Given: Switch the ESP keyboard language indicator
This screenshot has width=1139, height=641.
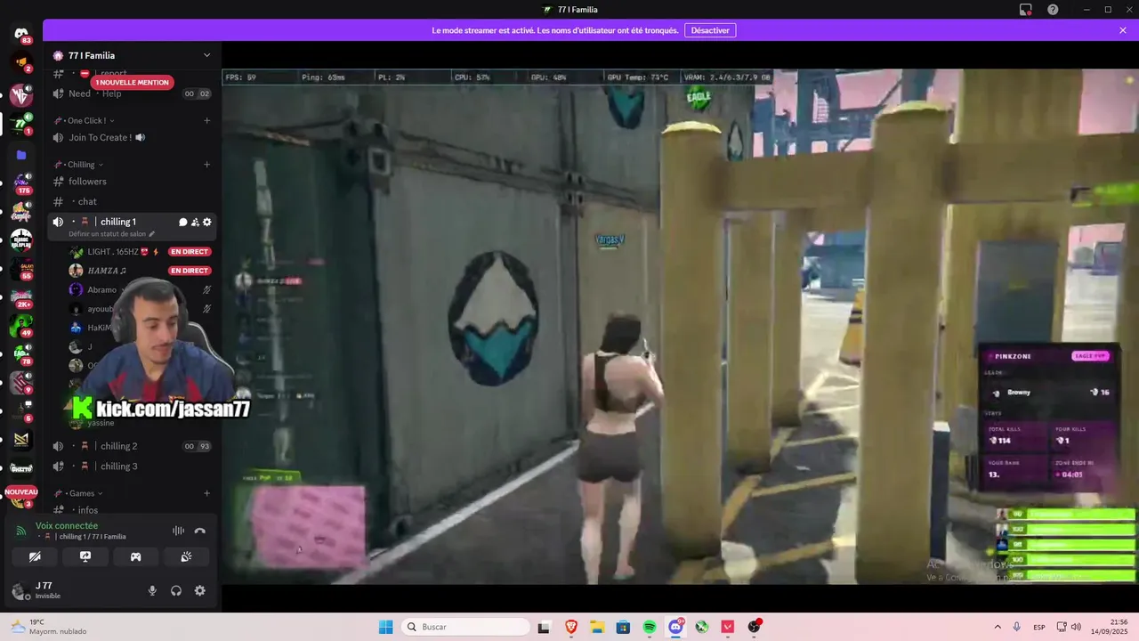Looking at the screenshot, I should tap(1039, 627).
